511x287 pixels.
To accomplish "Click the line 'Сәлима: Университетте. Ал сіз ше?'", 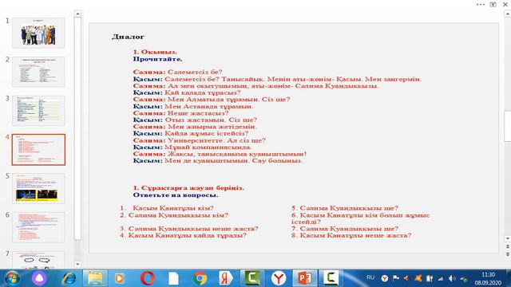I will point(200,140).
